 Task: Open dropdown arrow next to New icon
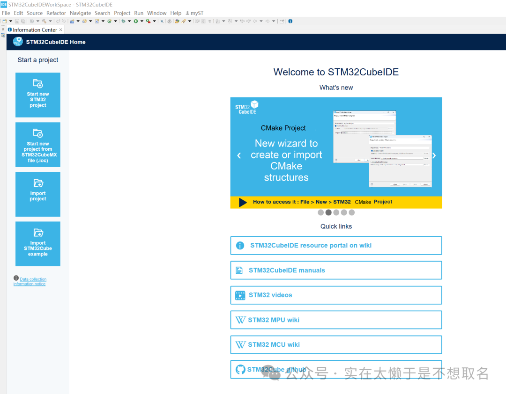tap(11, 21)
